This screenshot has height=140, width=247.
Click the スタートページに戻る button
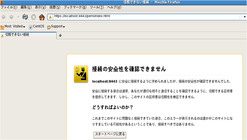pyautogui.click(x=110, y=135)
